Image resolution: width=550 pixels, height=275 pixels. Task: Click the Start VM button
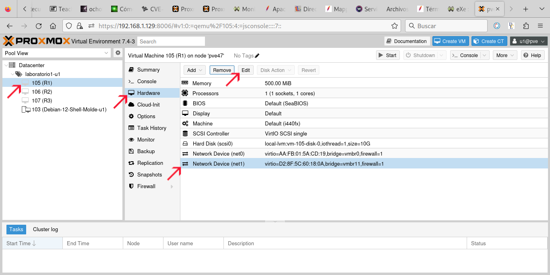tap(388, 55)
